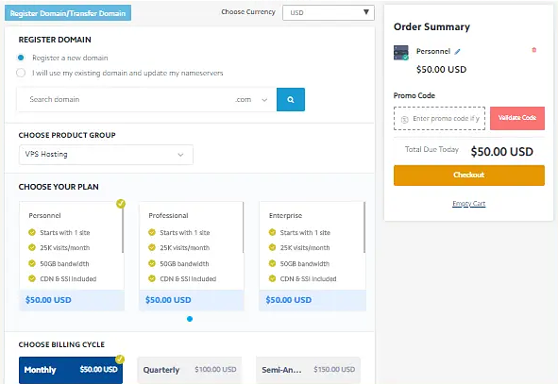Click the check icon beside Enterprise Starts with 1 site
The height and width of the screenshot is (384, 558).
(272, 232)
